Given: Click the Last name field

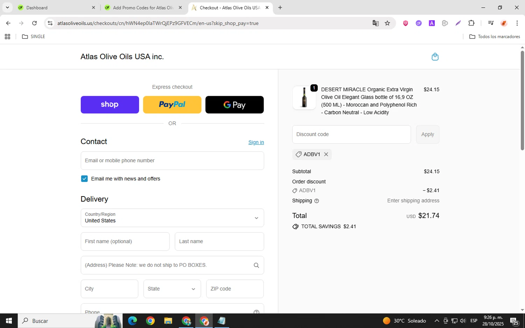Looking at the screenshot, I should (219, 241).
